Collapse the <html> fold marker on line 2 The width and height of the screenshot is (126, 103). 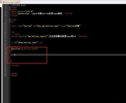(10, 7)
